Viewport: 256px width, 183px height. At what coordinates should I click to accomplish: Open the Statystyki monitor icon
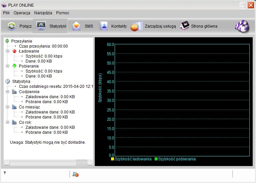pyautogui.click(x=41, y=26)
